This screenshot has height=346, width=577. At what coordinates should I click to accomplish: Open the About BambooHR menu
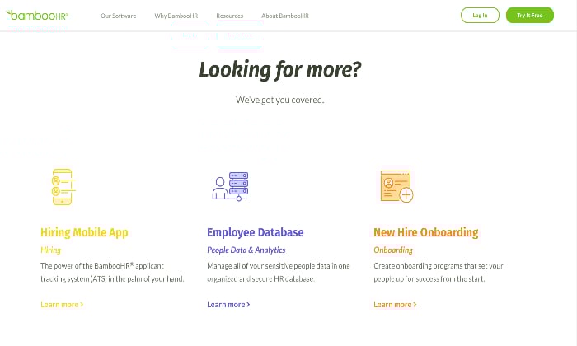pos(285,16)
